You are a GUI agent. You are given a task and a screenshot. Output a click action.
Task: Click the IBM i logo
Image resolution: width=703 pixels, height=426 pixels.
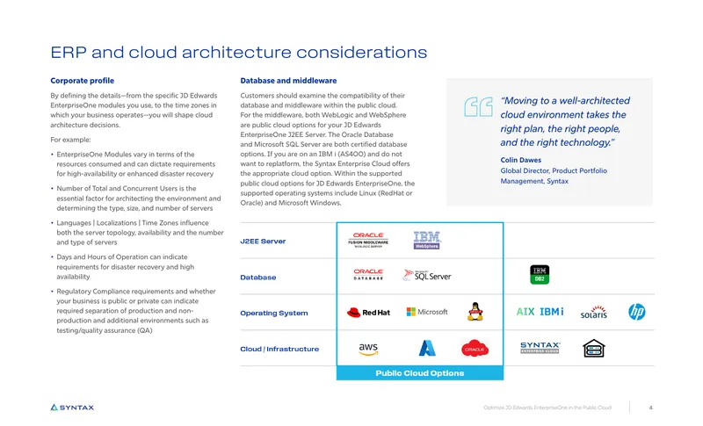click(552, 311)
